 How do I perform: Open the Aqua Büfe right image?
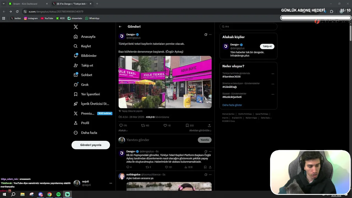pyautogui.click(x=188, y=82)
